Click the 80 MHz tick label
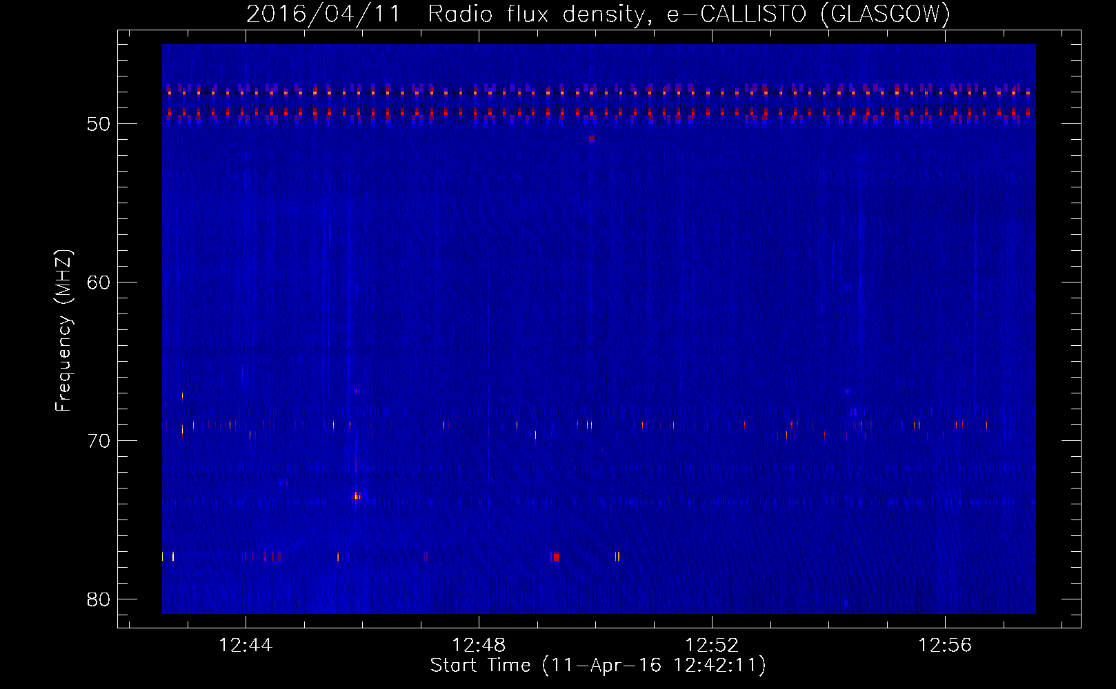1116x689 pixels. pyautogui.click(x=99, y=599)
